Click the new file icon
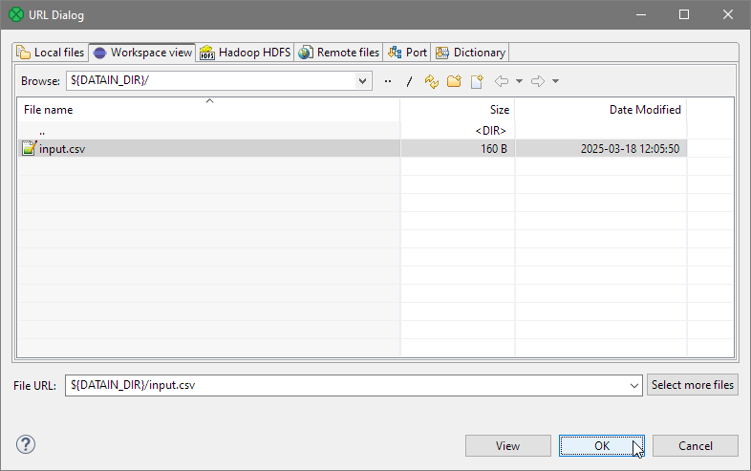751x471 pixels. coord(476,81)
